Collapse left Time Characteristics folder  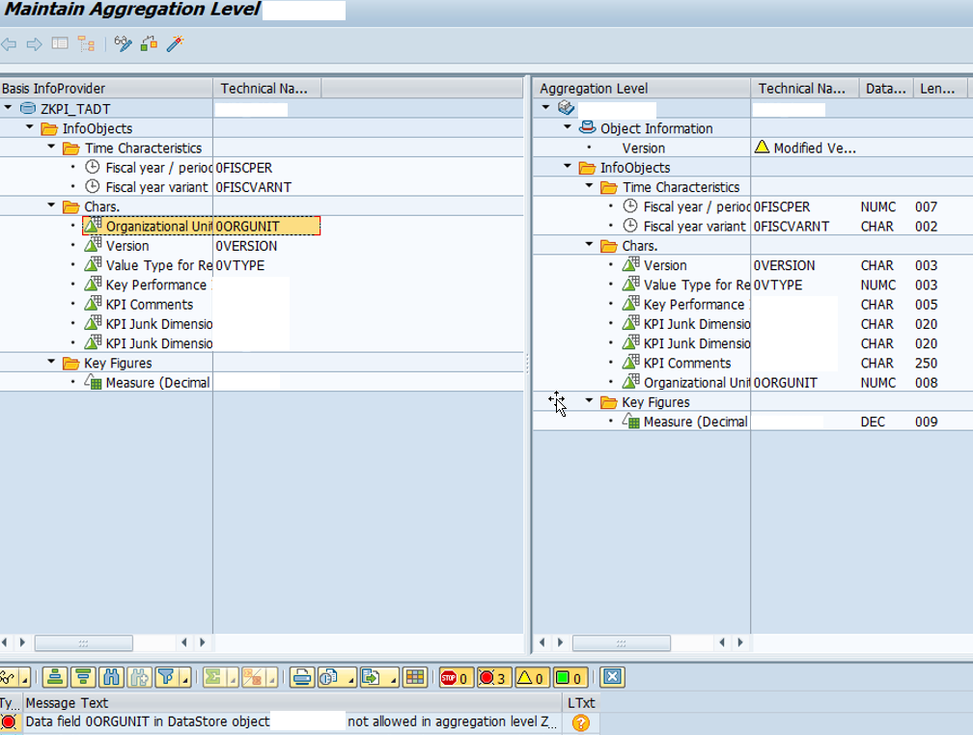[x=51, y=147]
